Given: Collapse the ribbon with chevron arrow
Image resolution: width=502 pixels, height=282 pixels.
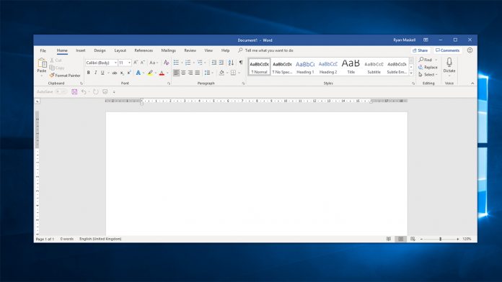Looking at the screenshot, I should point(472,83).
